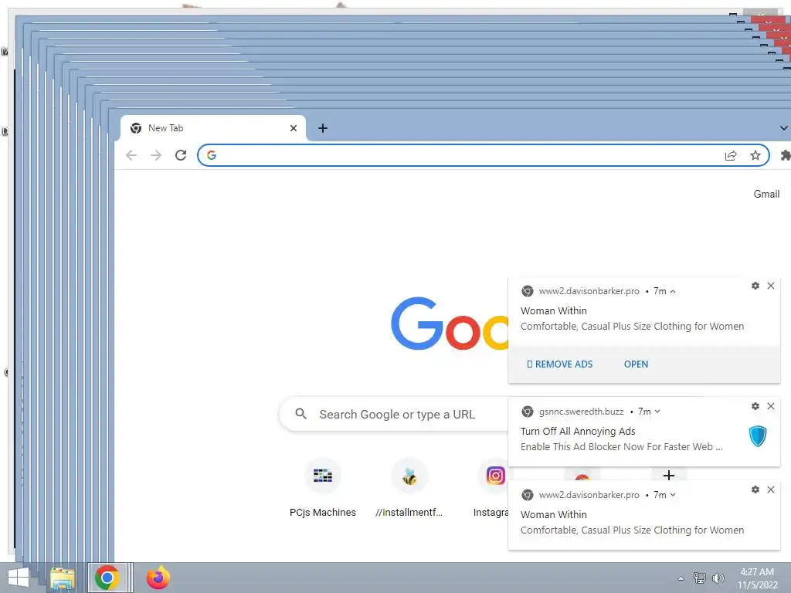Expand the bottom davisonbarker.pro notification

pyautogui.click(x=673, y=495)
